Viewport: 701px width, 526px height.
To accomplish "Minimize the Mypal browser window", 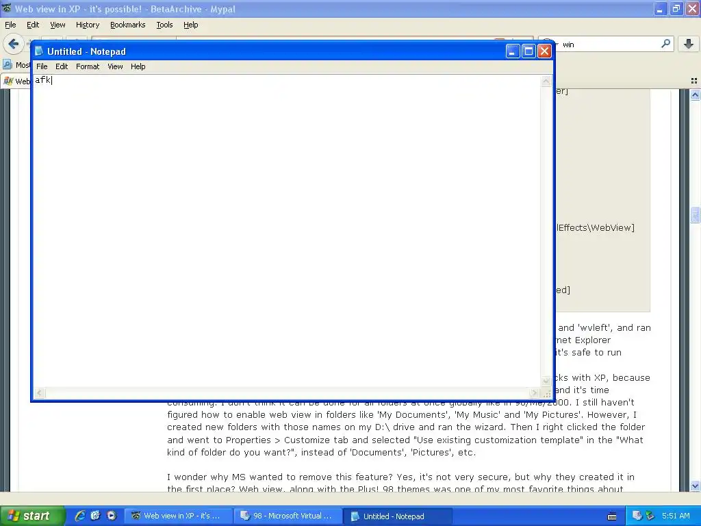I will pos(659,9).
